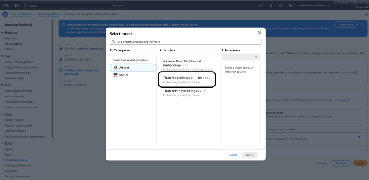
Task: Open Custom models under Tune
Action: [14, 120]
